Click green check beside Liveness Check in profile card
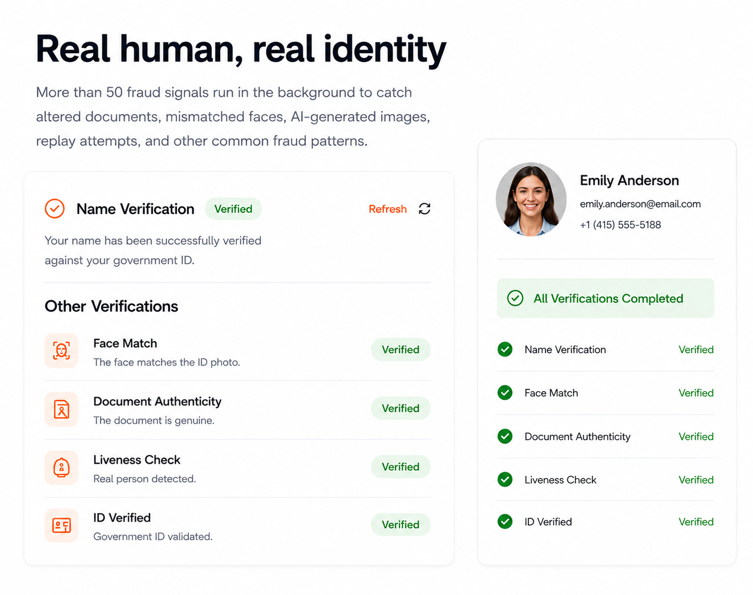The image size is (753, 595). (505, 480)
